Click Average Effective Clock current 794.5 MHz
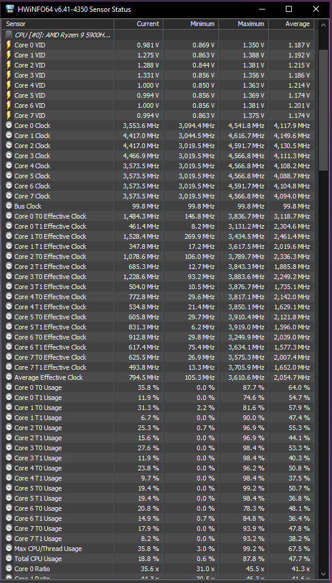The height and width of the screenshot is (583, 332). coord(143,377)
